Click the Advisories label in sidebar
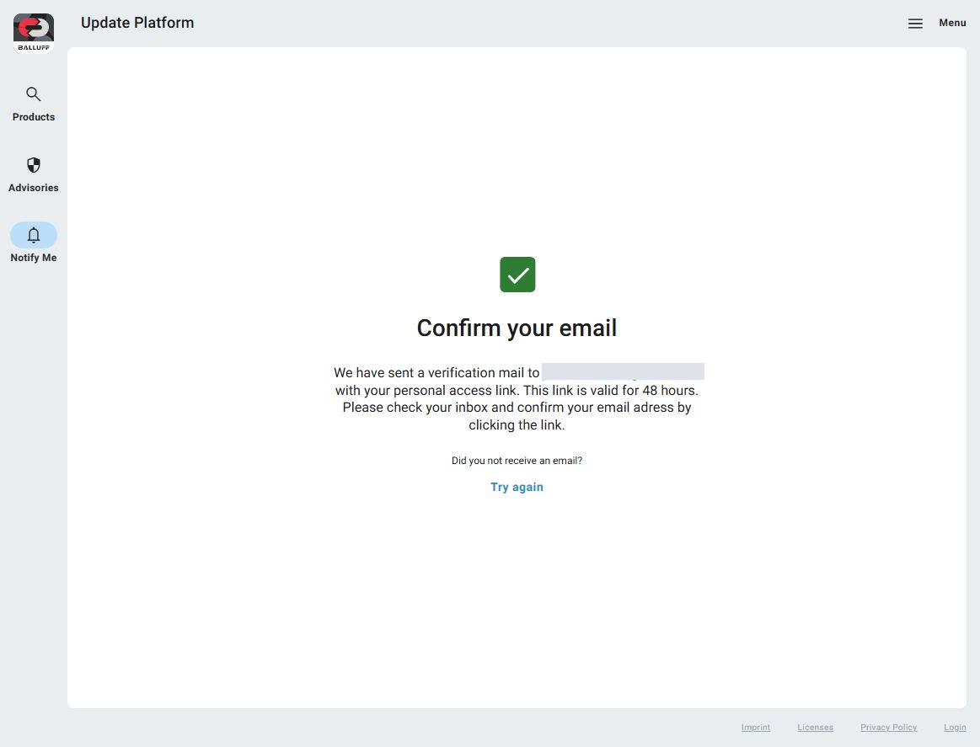The height and width of the screenshot is (747, 980). [x=34, y=187]
